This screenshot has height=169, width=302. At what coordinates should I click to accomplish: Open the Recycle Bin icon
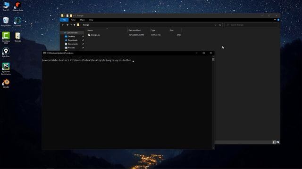point(6,22)
